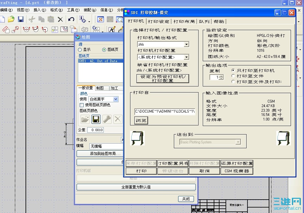Expand the arrow beside the information icon

tap(89, 22)
